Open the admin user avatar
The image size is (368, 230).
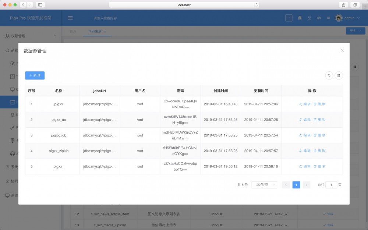click(339, 18)
